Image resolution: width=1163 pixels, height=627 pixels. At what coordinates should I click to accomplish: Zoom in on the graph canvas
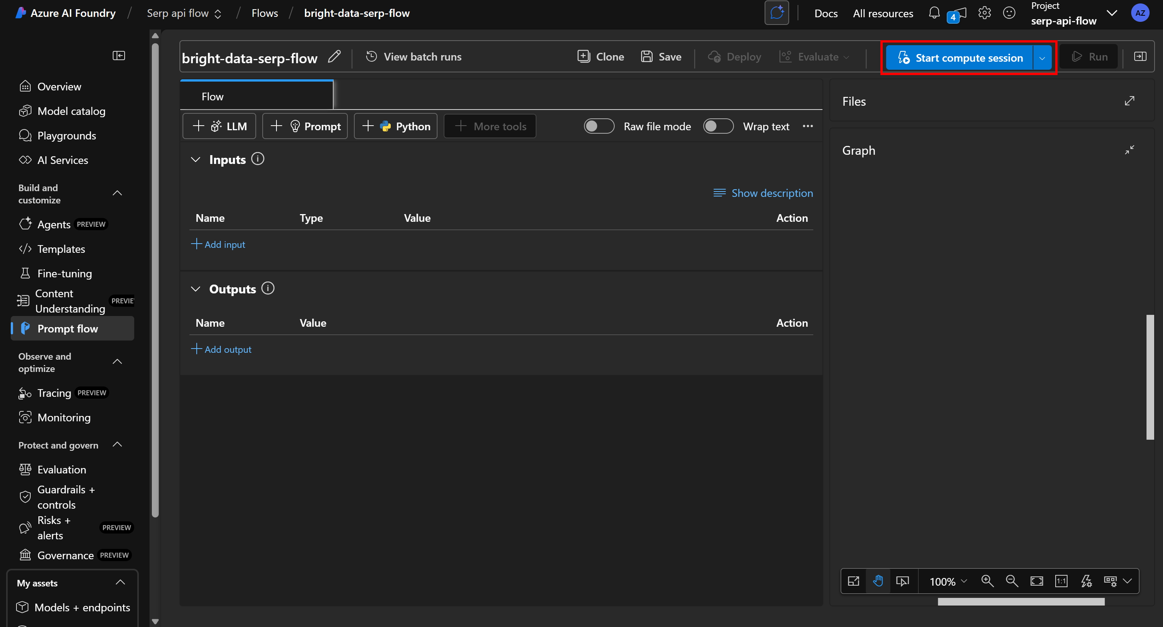click(x=987, y=581)
